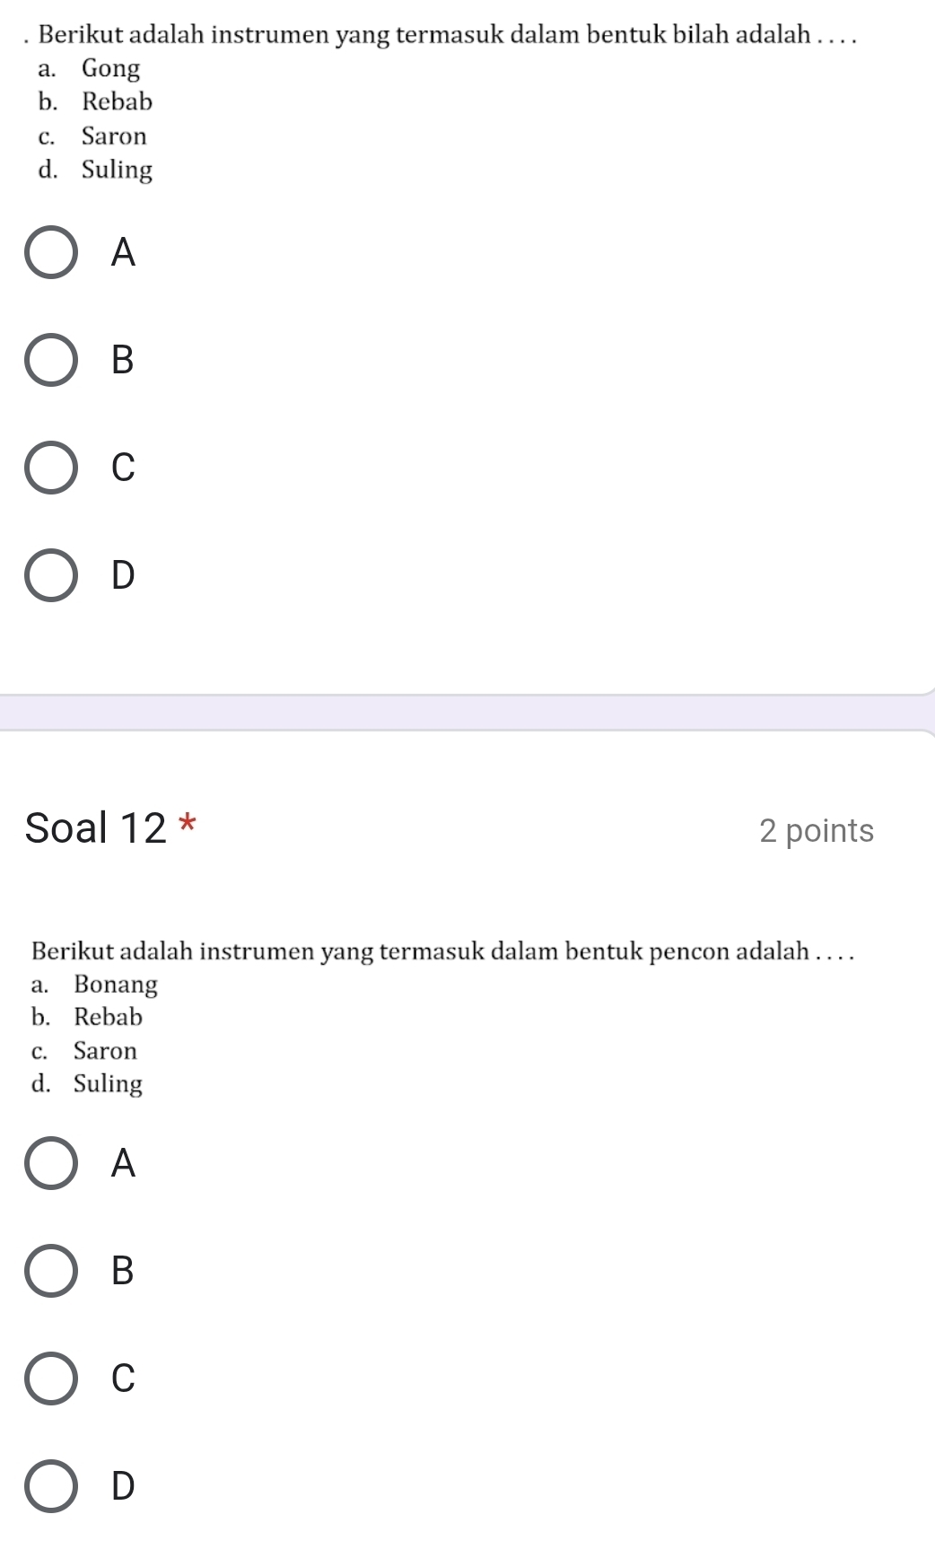Screen dimensions: 935x1558
Task: Click the bentuk pencon question text
Action: [442, 951]
